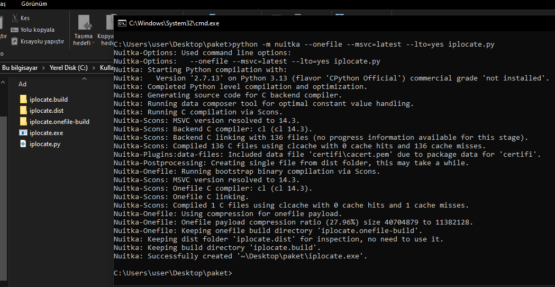
Task: Click the compression ratio (27.96%) line
Action: pos(294,222)
